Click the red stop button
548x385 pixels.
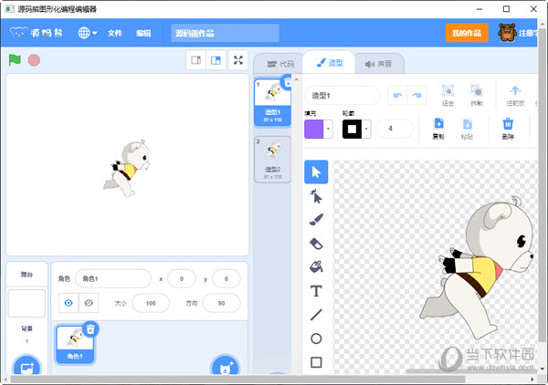[34, 60]
